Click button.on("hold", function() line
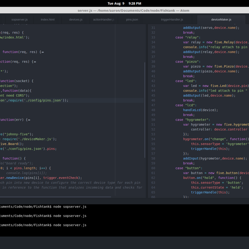 212,178
